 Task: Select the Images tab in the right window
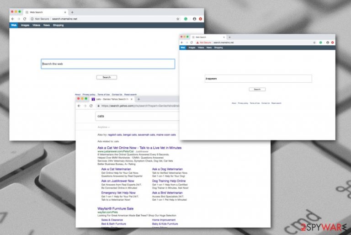click(x=192, y=48)
